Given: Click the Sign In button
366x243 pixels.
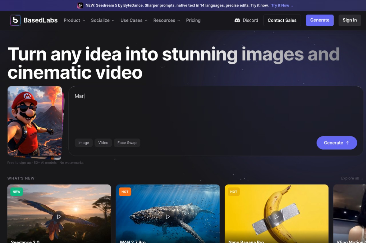Looking at the screenshot, I should [350, 20].
